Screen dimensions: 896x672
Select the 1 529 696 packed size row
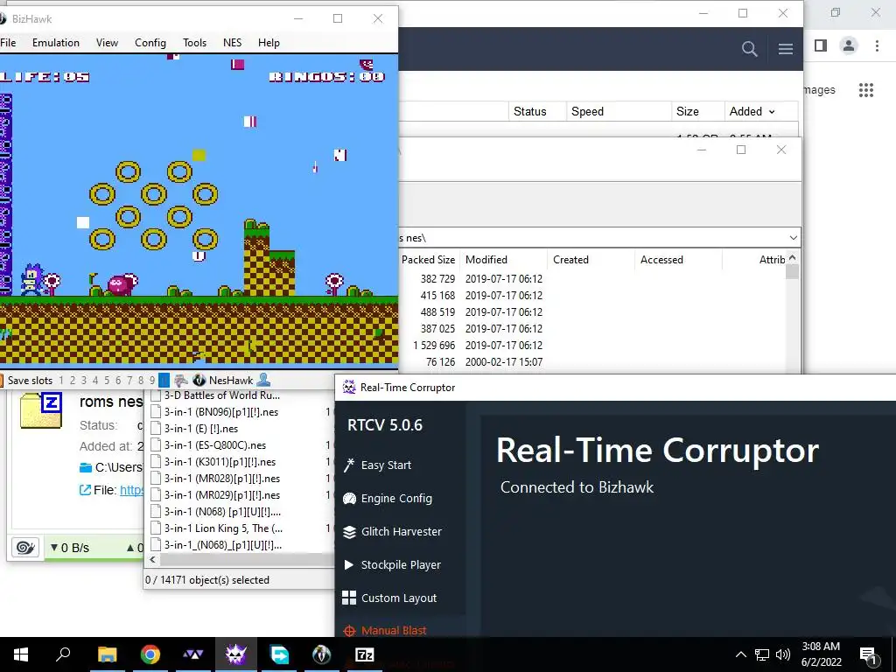coord(434,345)
